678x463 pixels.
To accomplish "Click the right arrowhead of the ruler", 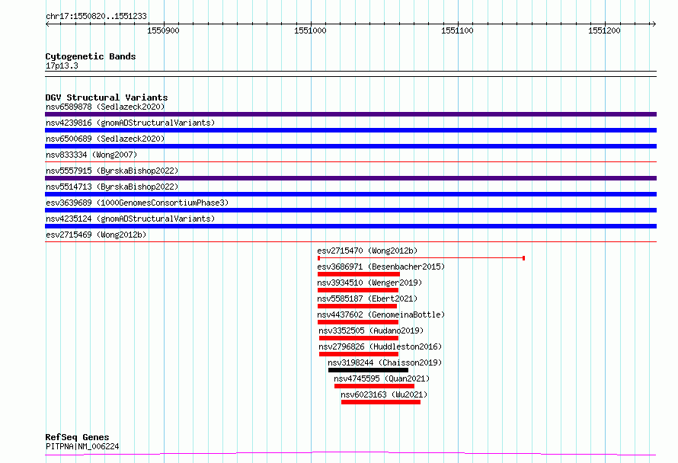I will 654,24.
